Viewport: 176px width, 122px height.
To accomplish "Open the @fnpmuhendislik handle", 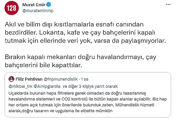I will [61, 79].
